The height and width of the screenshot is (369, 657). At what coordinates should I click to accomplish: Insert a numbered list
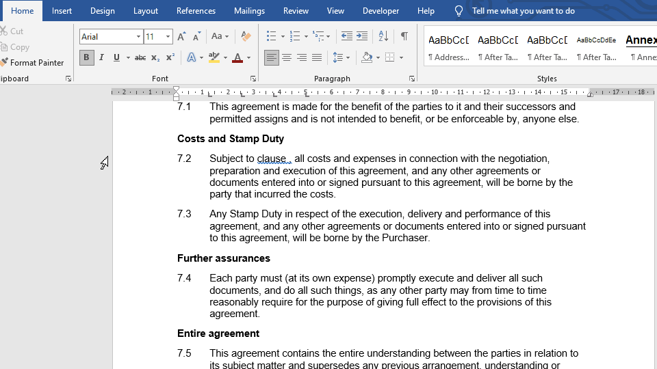[294, 36]
